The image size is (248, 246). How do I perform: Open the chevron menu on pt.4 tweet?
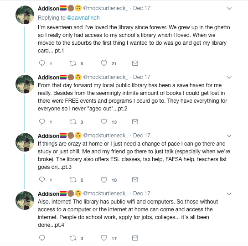click(229, 194)
